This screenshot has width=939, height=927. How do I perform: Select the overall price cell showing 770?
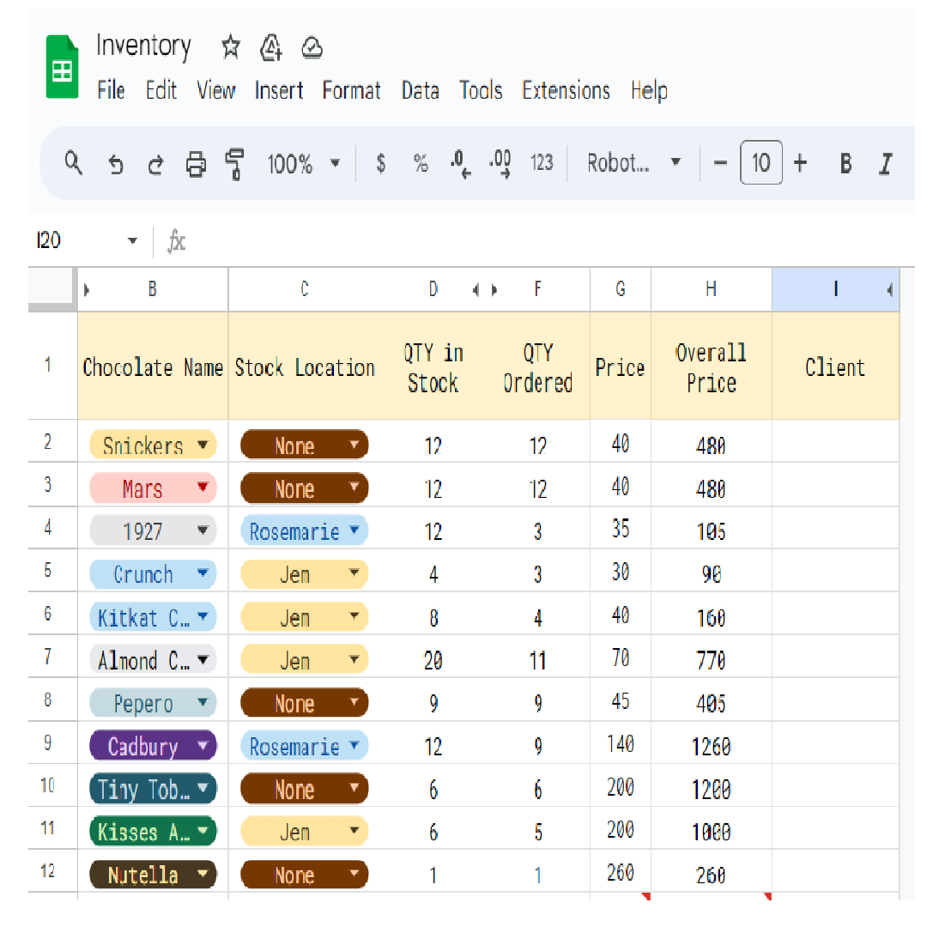tap(711, 658)
